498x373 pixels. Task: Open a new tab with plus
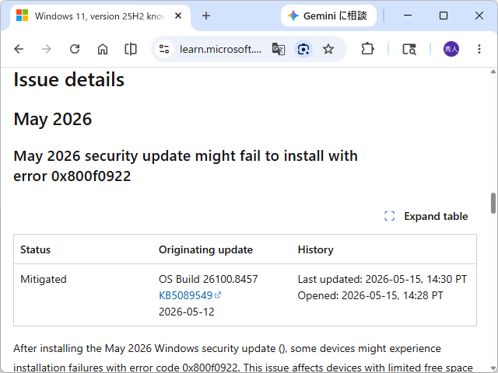(x=206, y=16)
